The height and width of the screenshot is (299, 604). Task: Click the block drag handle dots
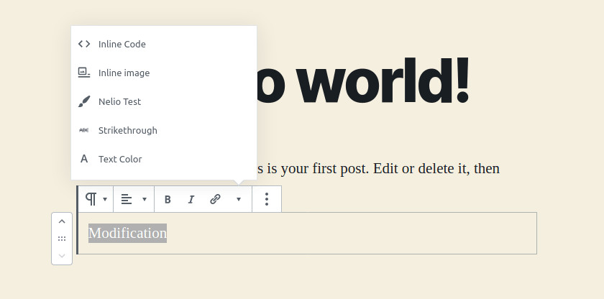click(62, 239)
